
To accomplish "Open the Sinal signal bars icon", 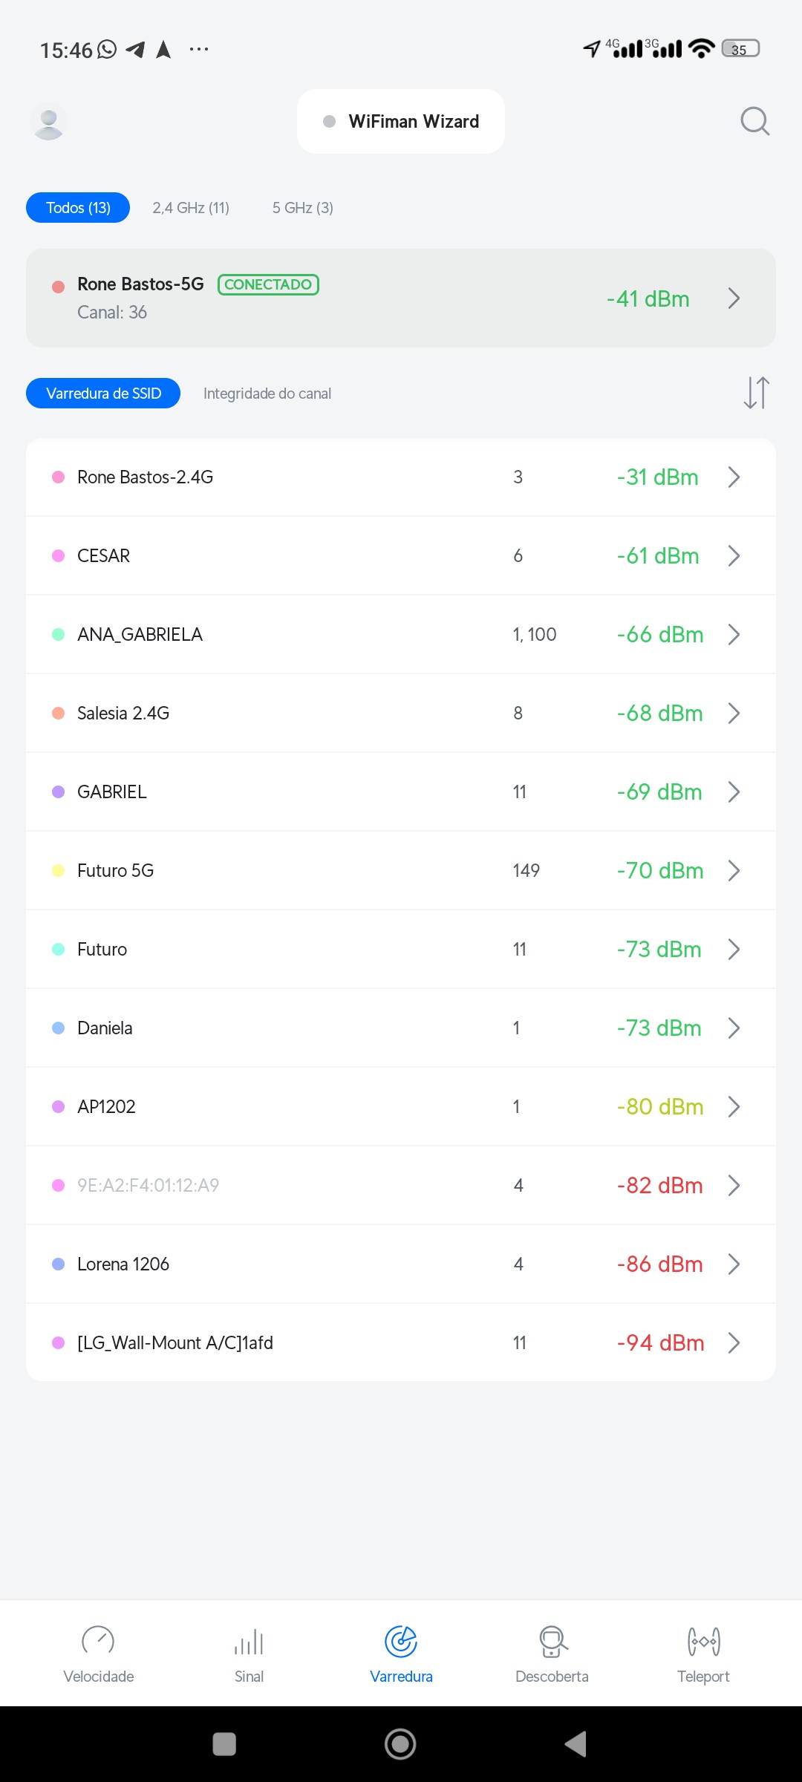I will 249,1641.
